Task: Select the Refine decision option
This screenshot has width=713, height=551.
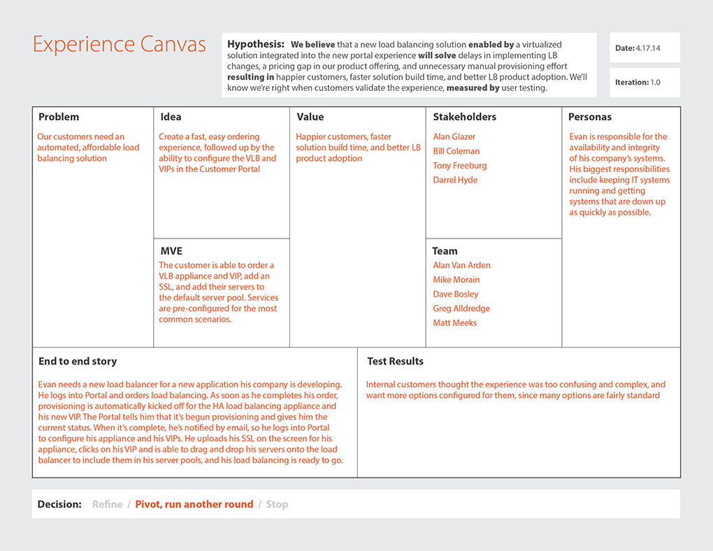Action: 107,504
